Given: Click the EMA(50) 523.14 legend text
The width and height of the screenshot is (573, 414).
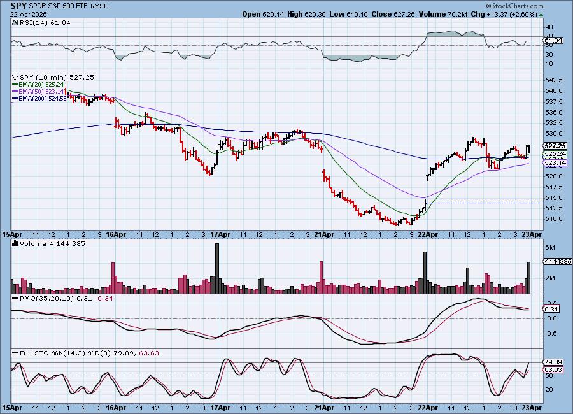Looking at the screenshot, I should pos(41,92).
